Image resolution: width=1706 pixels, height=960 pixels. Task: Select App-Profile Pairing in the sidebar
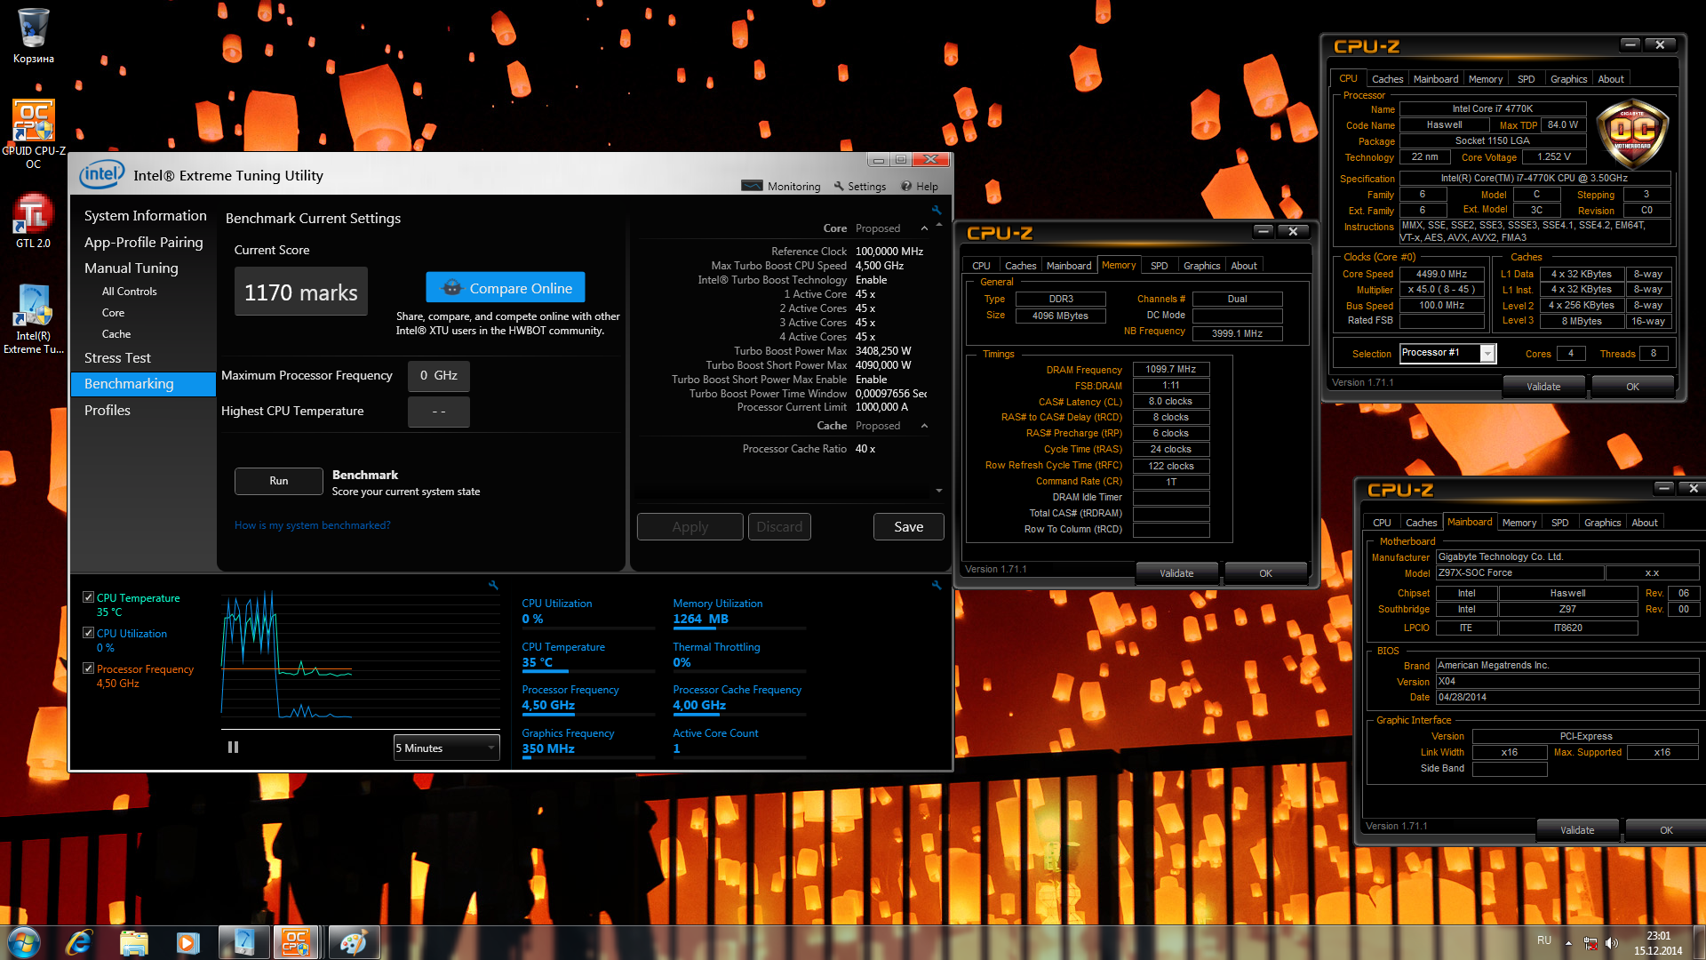[x=143, y=242]
